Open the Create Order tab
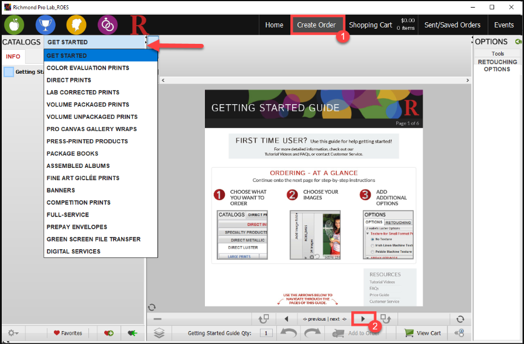Screen dimensions: 524x344 point(316,25)
